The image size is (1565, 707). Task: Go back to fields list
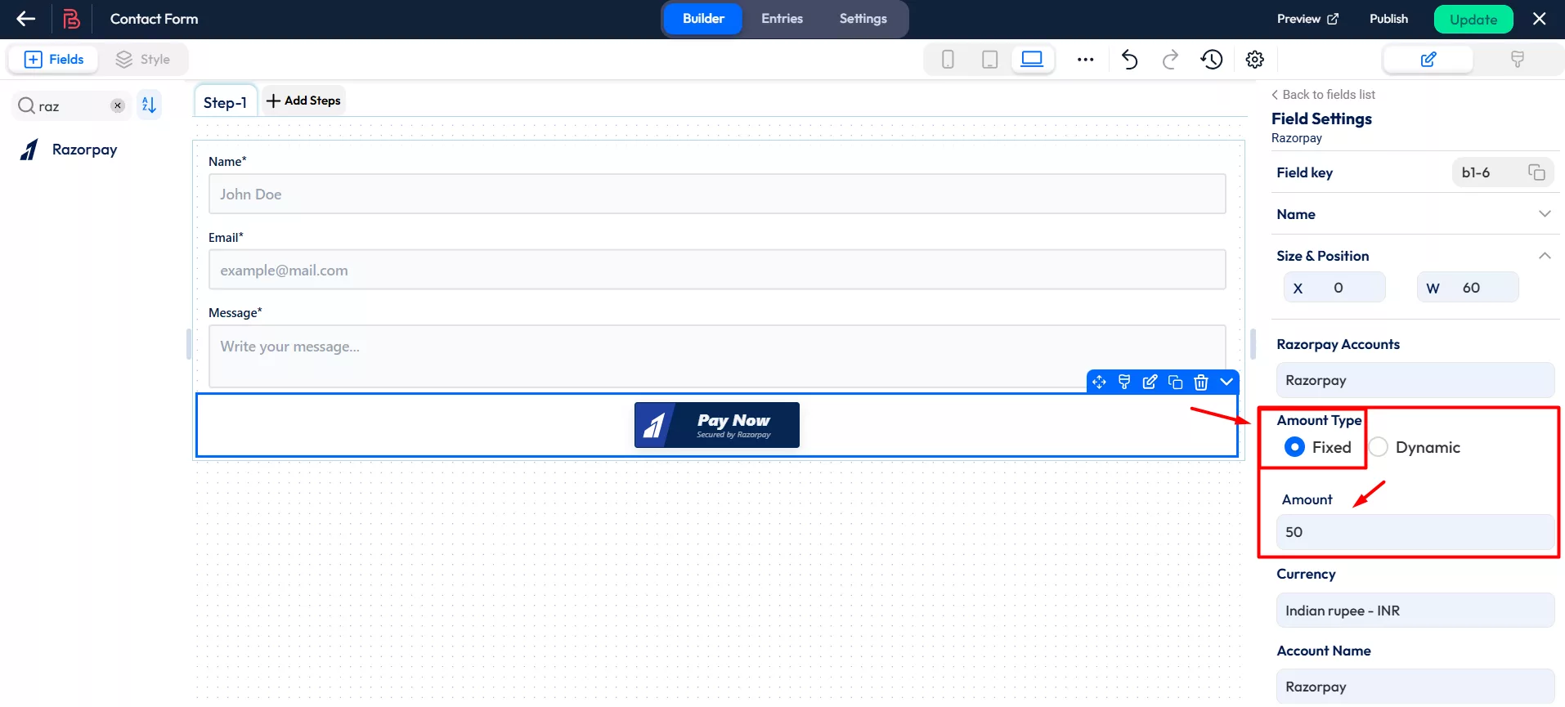(1324, 95)
